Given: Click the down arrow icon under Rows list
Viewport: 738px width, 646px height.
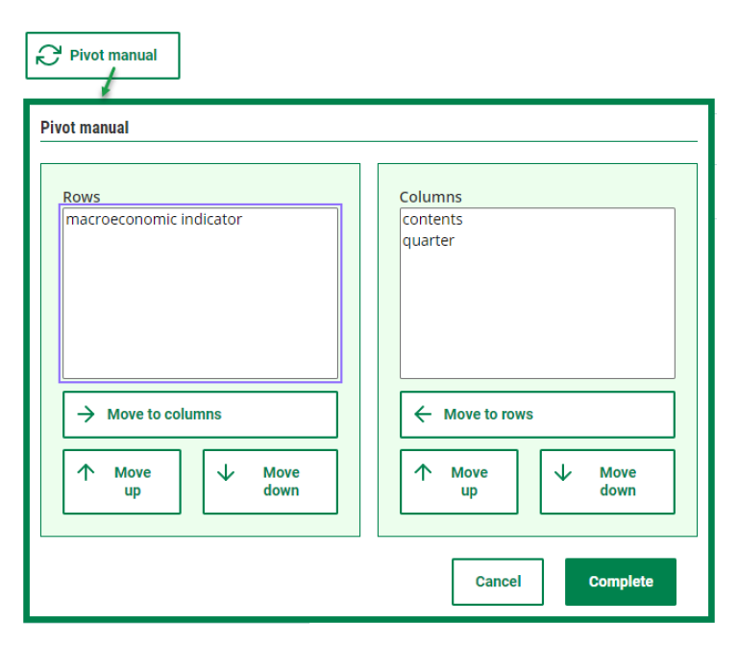Looking at the screenshot, I should pos(226,473).
